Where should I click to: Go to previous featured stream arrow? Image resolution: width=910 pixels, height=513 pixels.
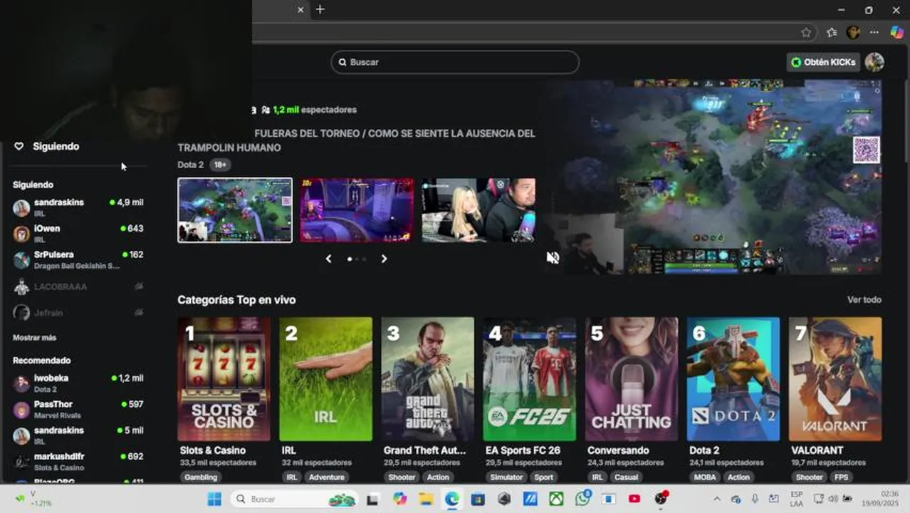pos(328,259)
